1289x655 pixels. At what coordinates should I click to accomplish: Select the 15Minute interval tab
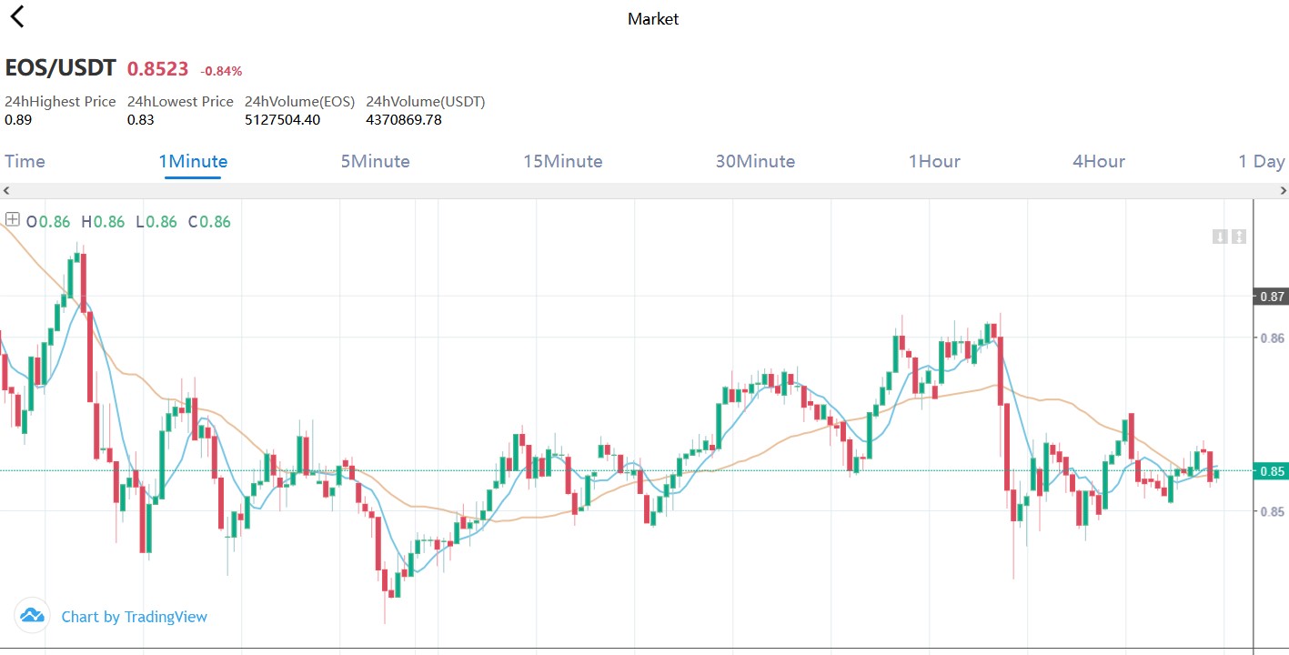coord(562,161)
